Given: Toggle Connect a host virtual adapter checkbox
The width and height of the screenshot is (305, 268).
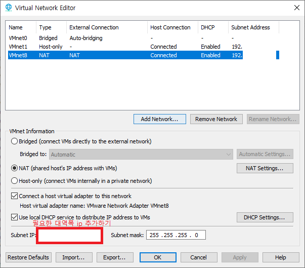Looking at the screenshot, I should click(14, 196).
